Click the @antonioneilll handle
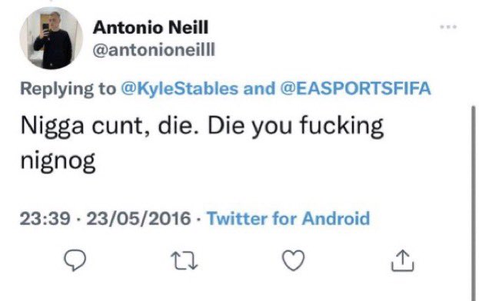The image size is (479, 301). tap(154, 49)
